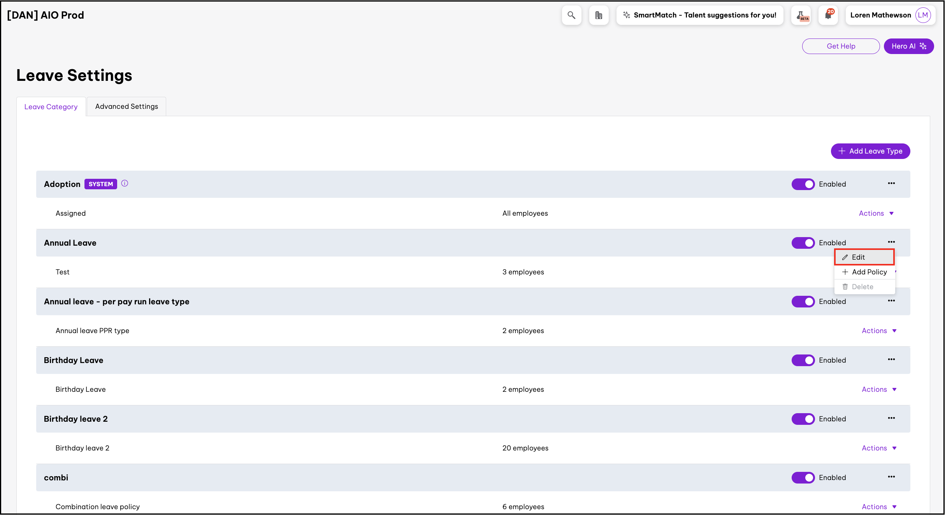The image size is (945, 515).
Task: Switch off the Adoption enabled toggle
Action: point(803,184)
